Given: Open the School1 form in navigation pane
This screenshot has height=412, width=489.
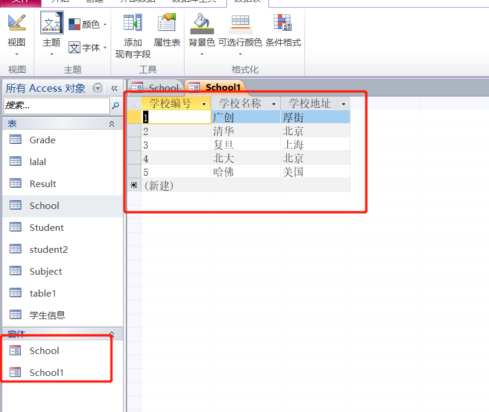Looking at the screenshot, I should tap(46, 373).
